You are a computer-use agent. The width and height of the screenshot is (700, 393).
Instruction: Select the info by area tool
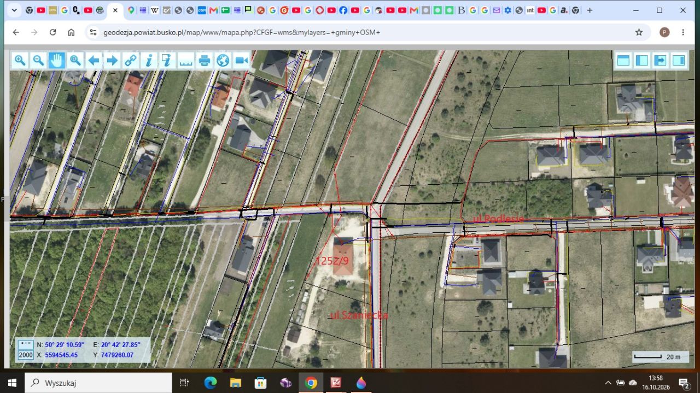[167, 60]
